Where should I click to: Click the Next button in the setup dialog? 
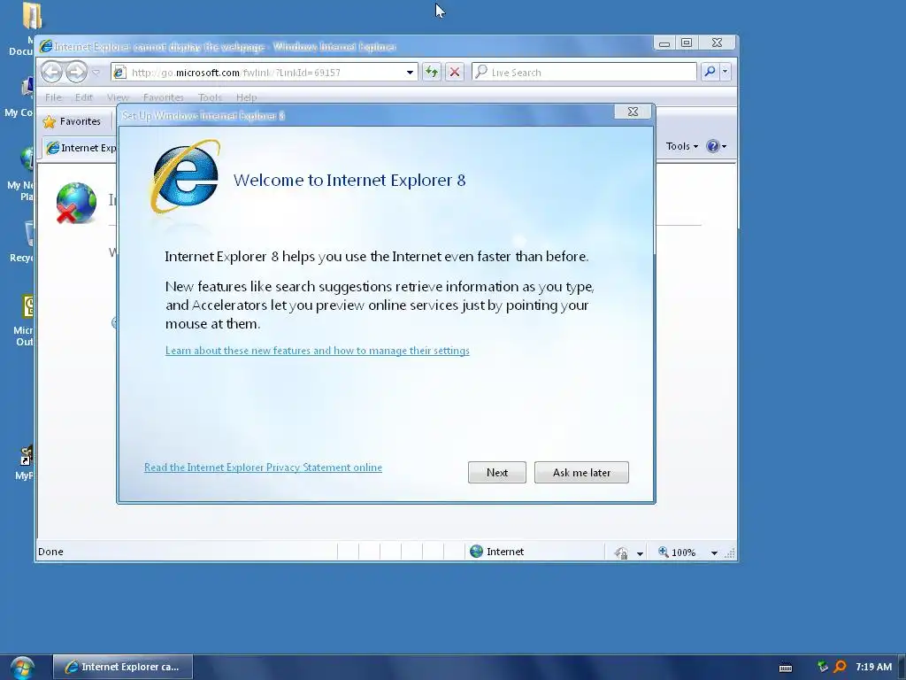[x=497, y=473]
